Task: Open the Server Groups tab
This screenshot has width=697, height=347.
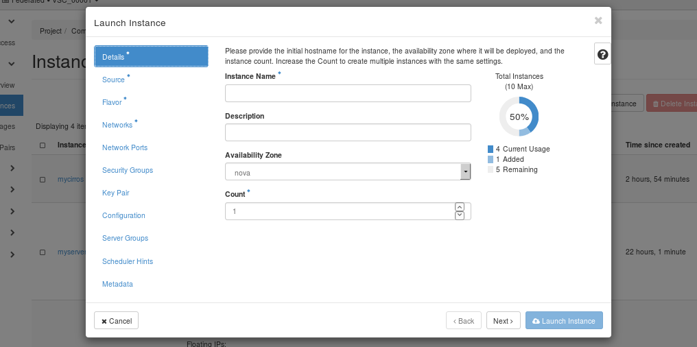Action: click(x=126, y=238)
